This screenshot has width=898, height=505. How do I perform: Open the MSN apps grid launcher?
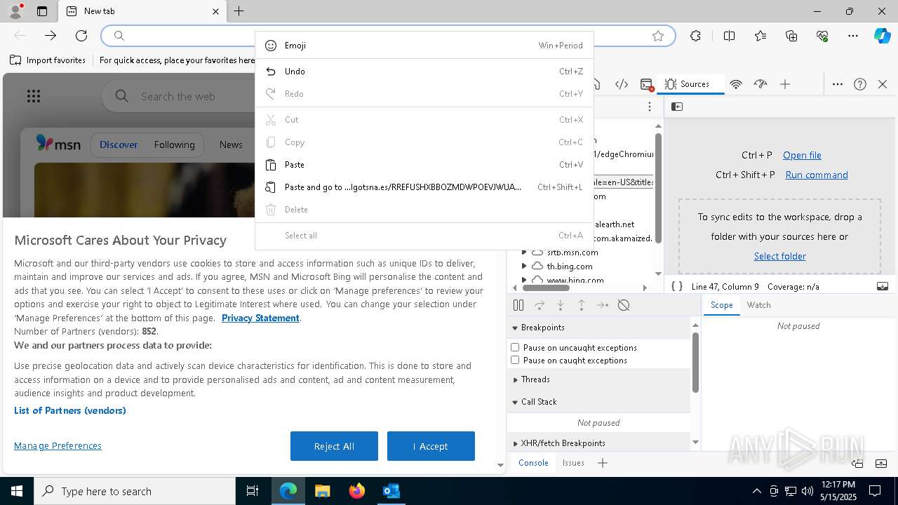point(33,96)
